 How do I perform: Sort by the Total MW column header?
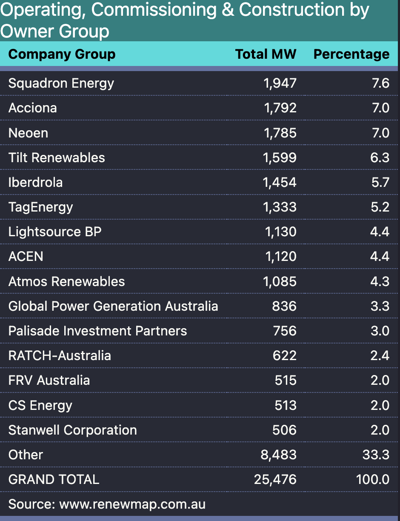click(266, 54)
